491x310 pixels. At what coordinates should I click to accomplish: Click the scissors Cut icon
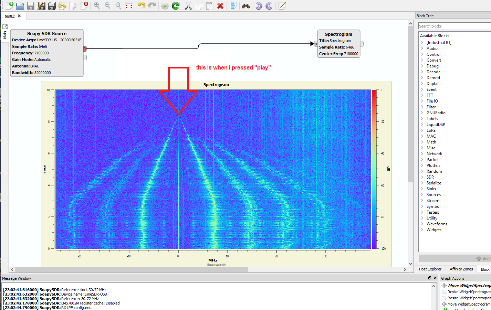click(x=188, y=6)
